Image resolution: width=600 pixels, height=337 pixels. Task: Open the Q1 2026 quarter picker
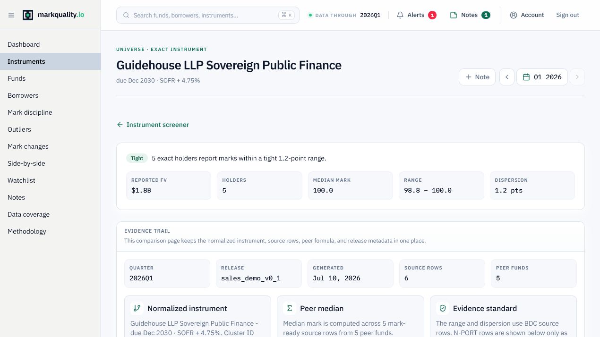click(542, 77)
